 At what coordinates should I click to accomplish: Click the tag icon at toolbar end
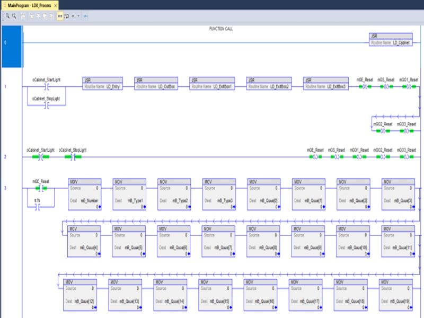coord(86,16)
